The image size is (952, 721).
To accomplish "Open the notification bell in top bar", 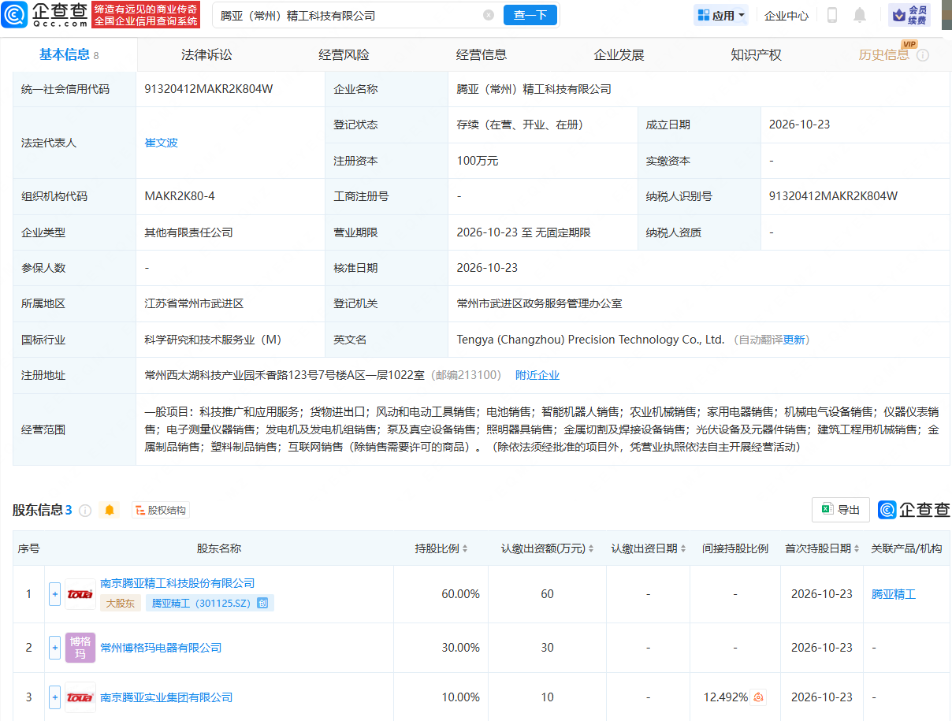I will click(860, 15).
